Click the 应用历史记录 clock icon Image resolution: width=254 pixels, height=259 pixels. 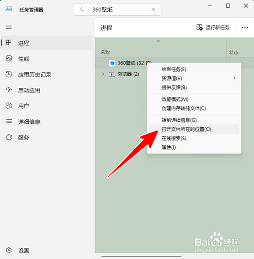click(x=9, y=74)
